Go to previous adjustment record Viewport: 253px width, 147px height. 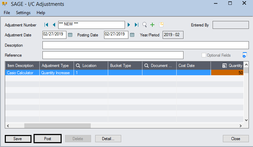pyautogui.click(x=54, y=25)
